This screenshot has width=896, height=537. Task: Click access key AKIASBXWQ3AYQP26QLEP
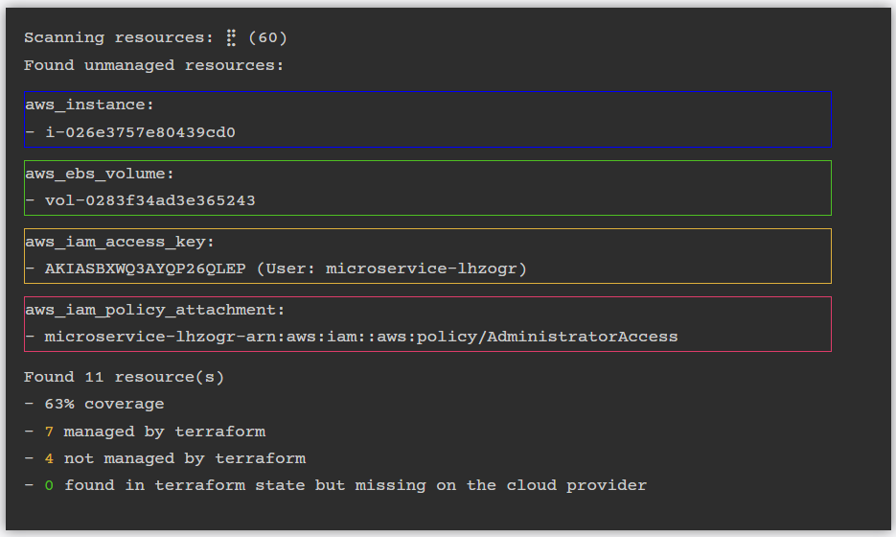point(145,269)
